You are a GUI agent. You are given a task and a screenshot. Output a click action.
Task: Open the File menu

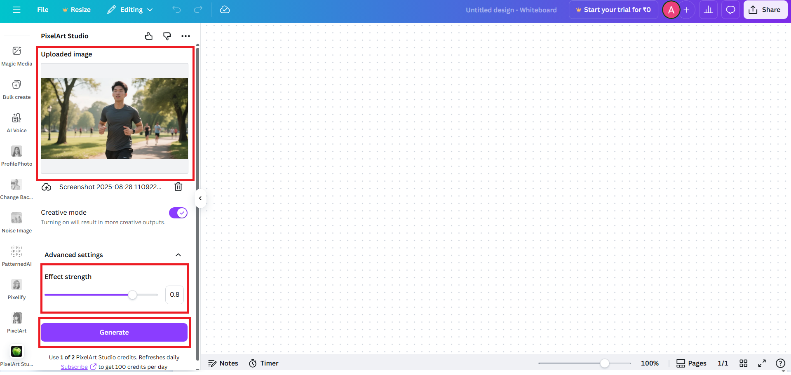click(42, 9)
